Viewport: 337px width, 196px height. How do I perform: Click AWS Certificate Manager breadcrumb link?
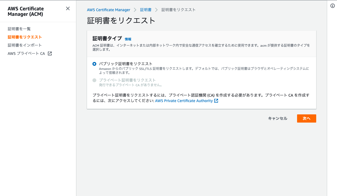(109, 10)
